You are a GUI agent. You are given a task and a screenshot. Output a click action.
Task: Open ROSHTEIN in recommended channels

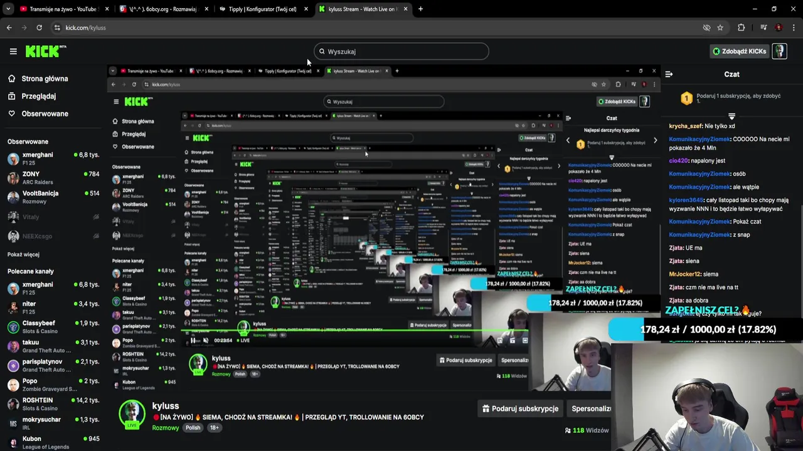pos(53,404)
